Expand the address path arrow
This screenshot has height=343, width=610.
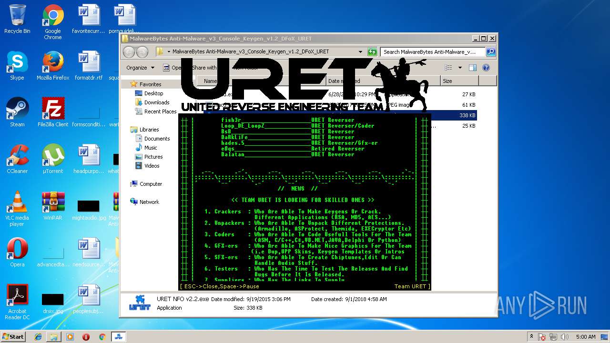169,51
